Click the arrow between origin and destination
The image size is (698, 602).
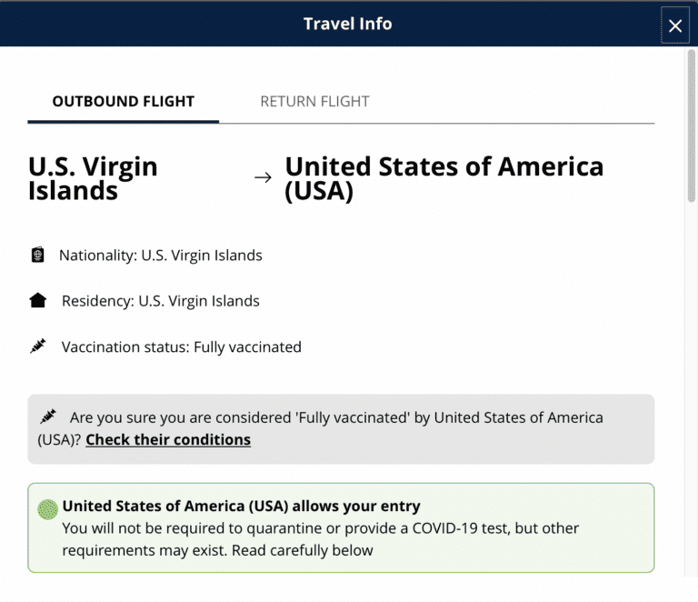[263, 177]
